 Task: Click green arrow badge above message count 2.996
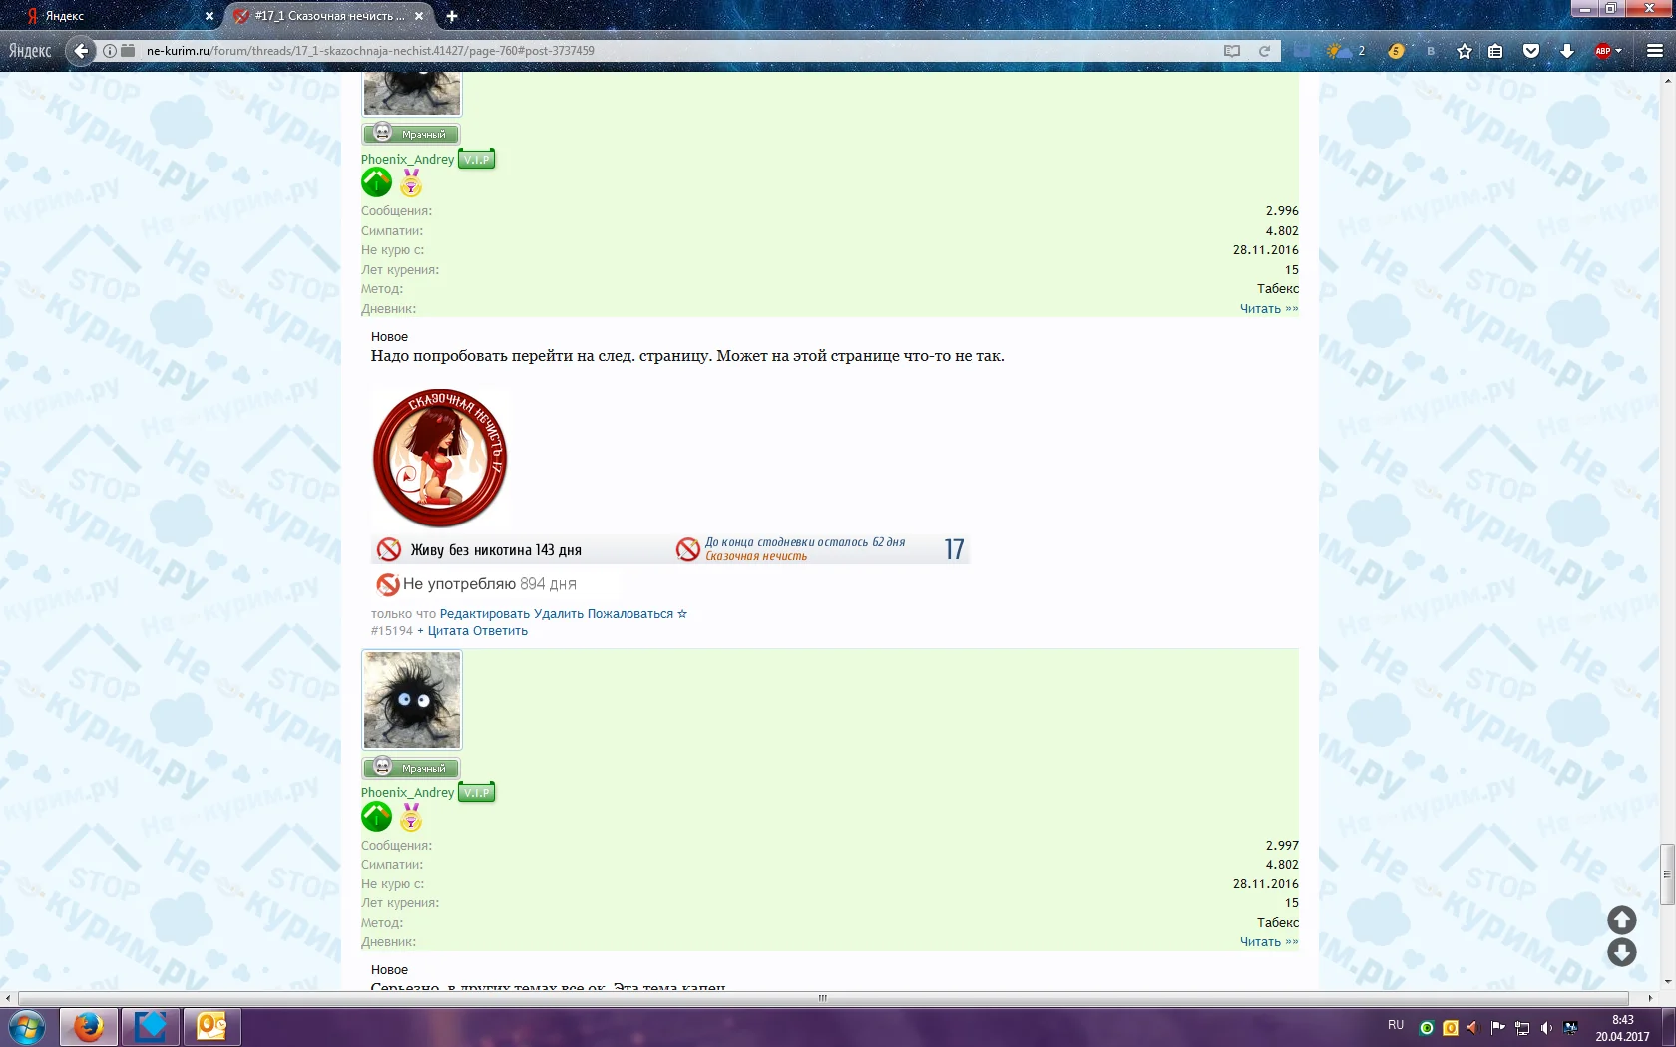376,182
